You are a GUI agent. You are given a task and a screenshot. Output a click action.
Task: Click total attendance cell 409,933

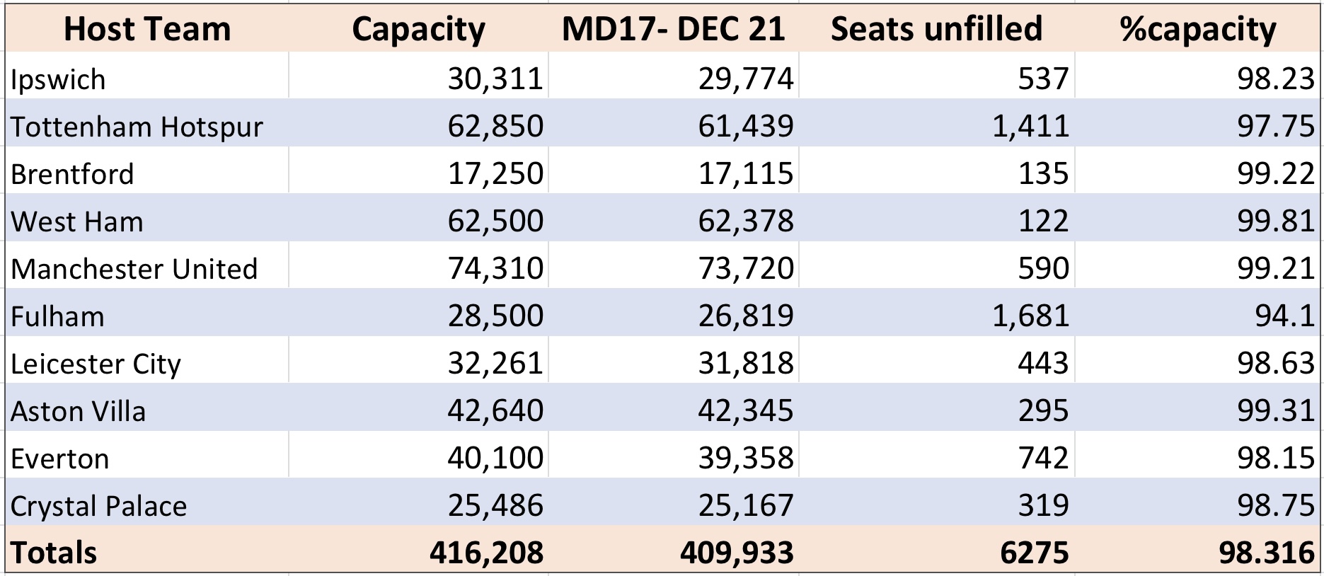tap(674, 550)
